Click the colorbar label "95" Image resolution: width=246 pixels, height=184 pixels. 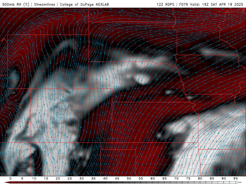point(236,178)
